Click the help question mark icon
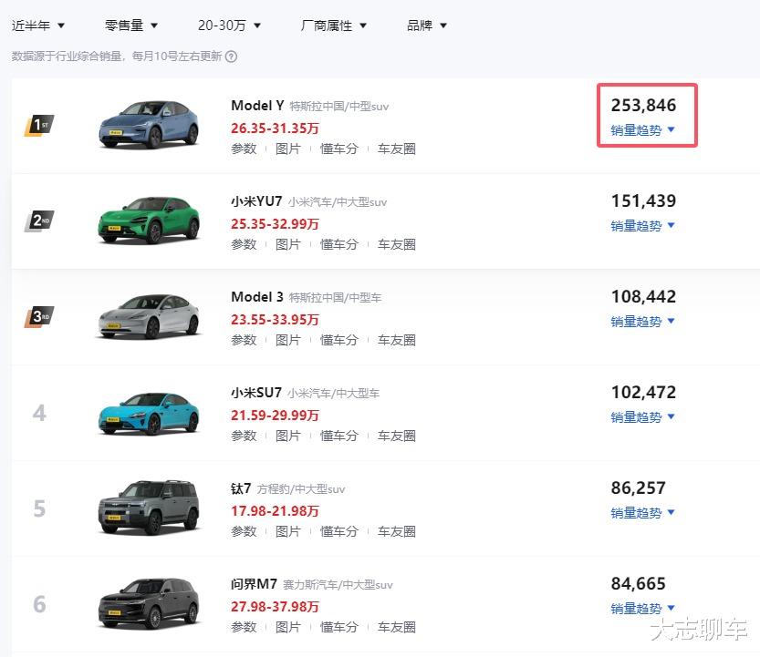This screenshot has width=760, height=657. 232,56
